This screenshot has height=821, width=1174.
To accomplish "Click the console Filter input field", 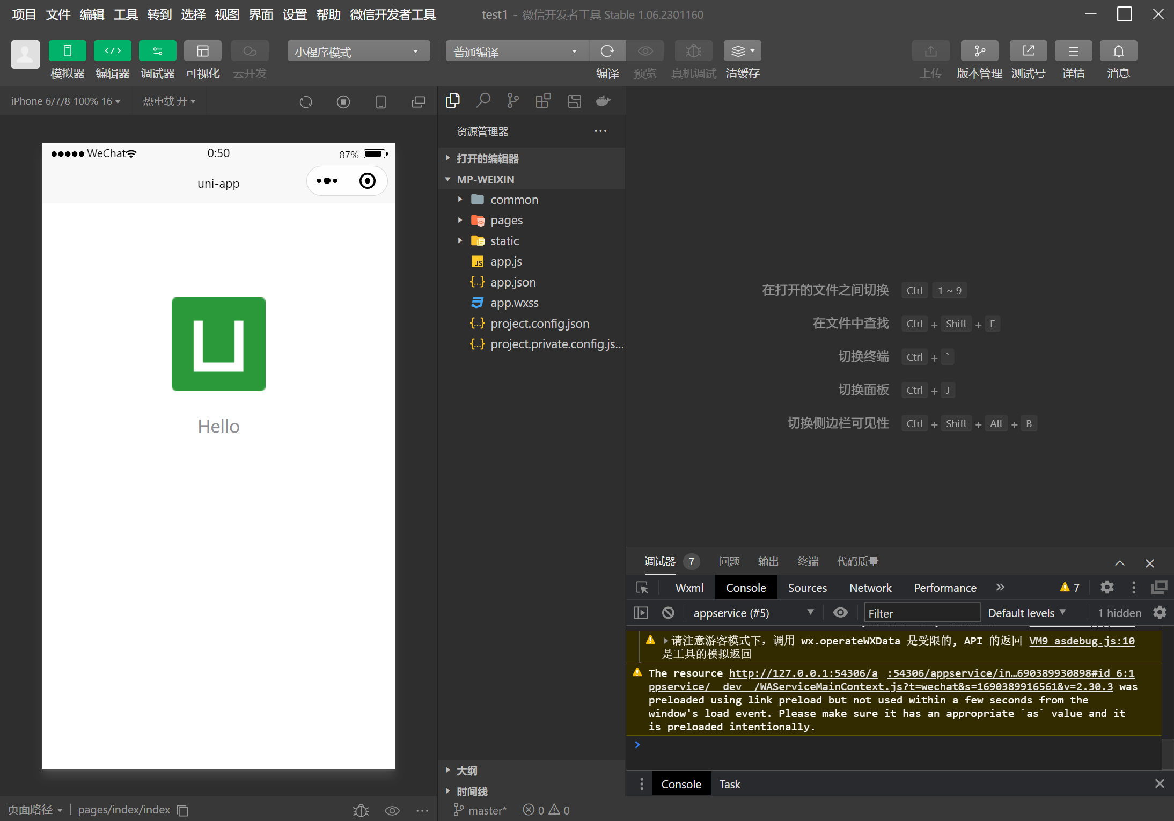I will 921,613.
